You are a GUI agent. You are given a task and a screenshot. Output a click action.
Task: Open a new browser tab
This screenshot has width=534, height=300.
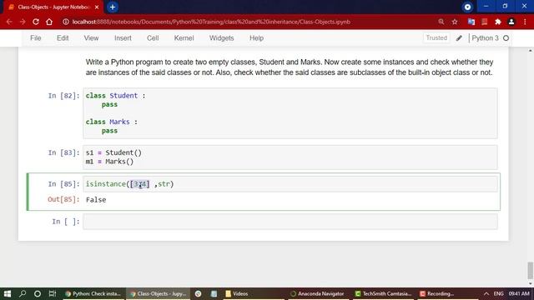(113, 7)
